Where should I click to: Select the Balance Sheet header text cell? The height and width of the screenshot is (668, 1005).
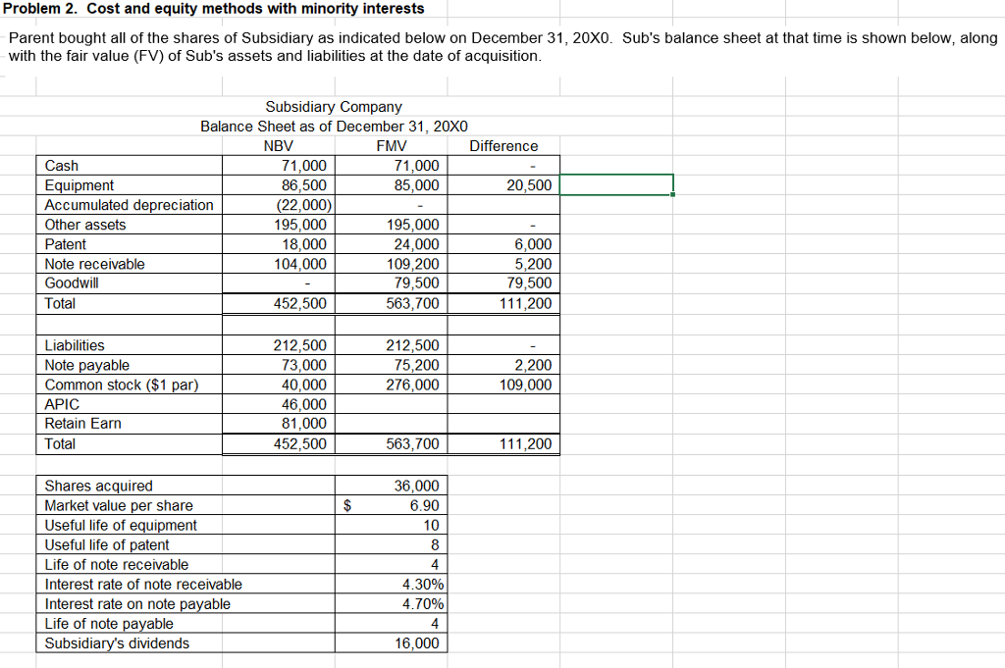334,126
